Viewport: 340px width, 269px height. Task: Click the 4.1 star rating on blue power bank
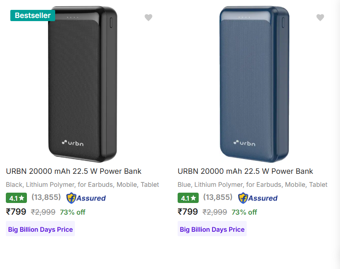click(x=188, y=198)
